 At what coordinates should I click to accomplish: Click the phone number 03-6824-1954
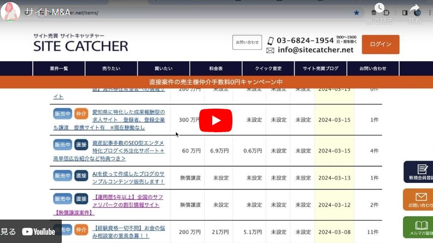(305, 40)
